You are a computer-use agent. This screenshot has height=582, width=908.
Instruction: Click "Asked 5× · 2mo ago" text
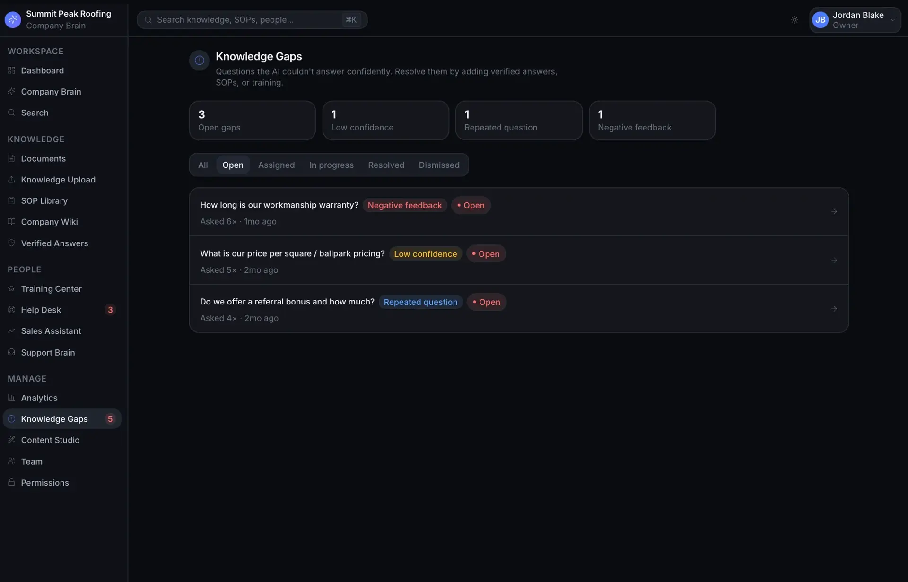tap(239, 270)
